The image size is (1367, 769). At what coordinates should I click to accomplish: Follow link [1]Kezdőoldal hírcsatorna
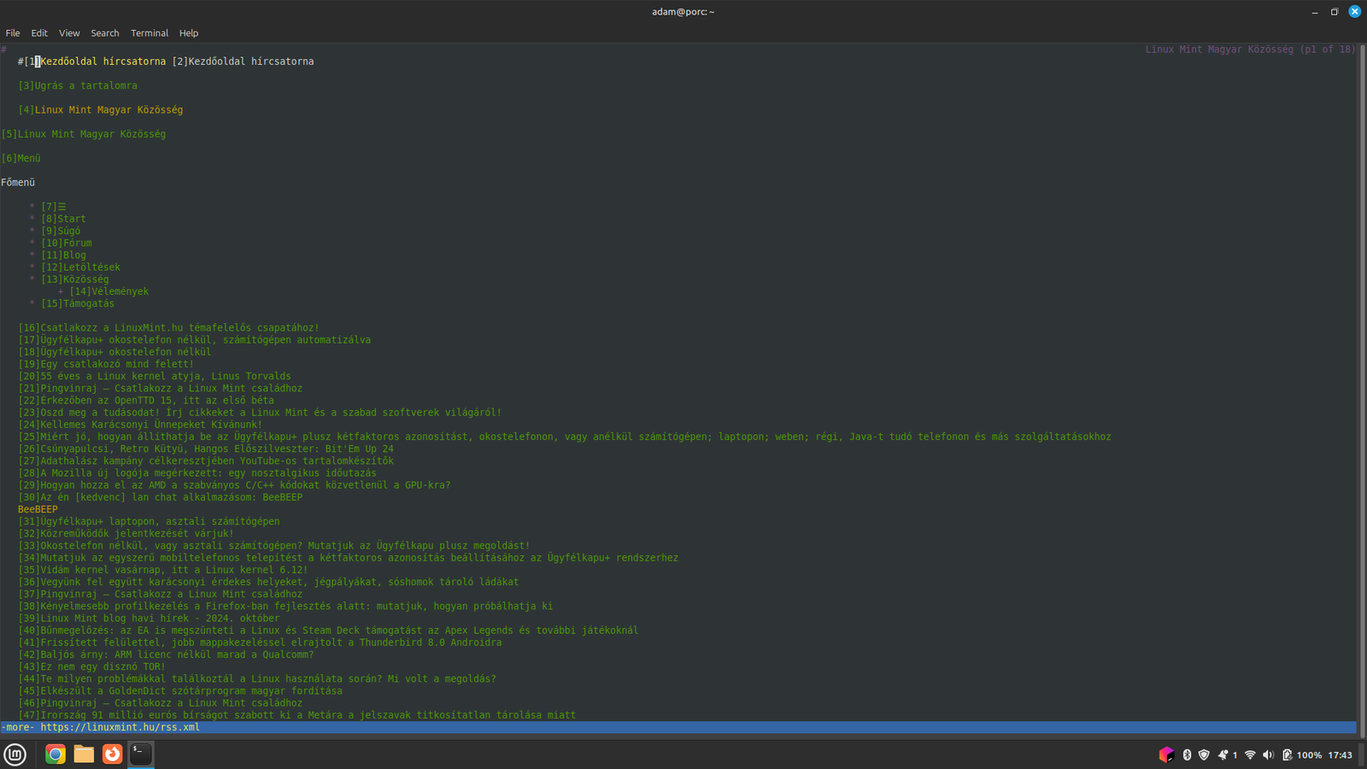pyautogui.click(x=95, y=62)
